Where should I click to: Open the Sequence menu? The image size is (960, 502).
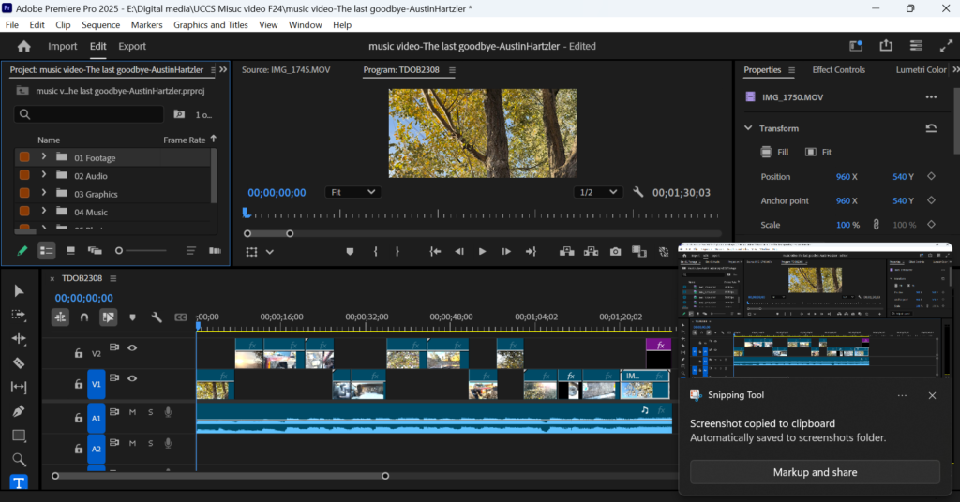[100, 25]
